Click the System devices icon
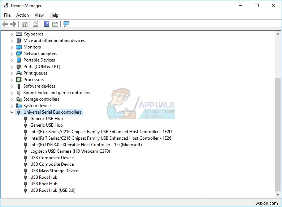 click(x=19, y=105)
